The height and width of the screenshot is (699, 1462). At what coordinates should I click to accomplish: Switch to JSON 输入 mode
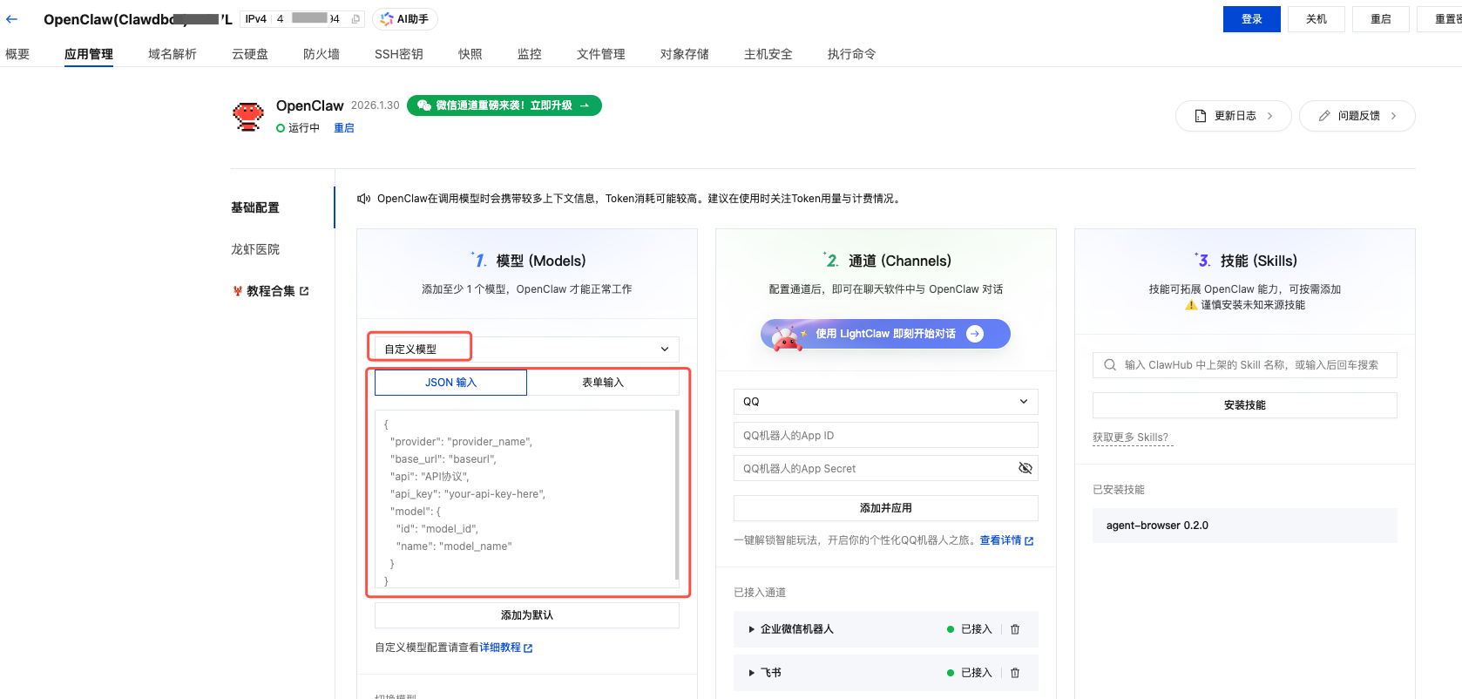450,383
